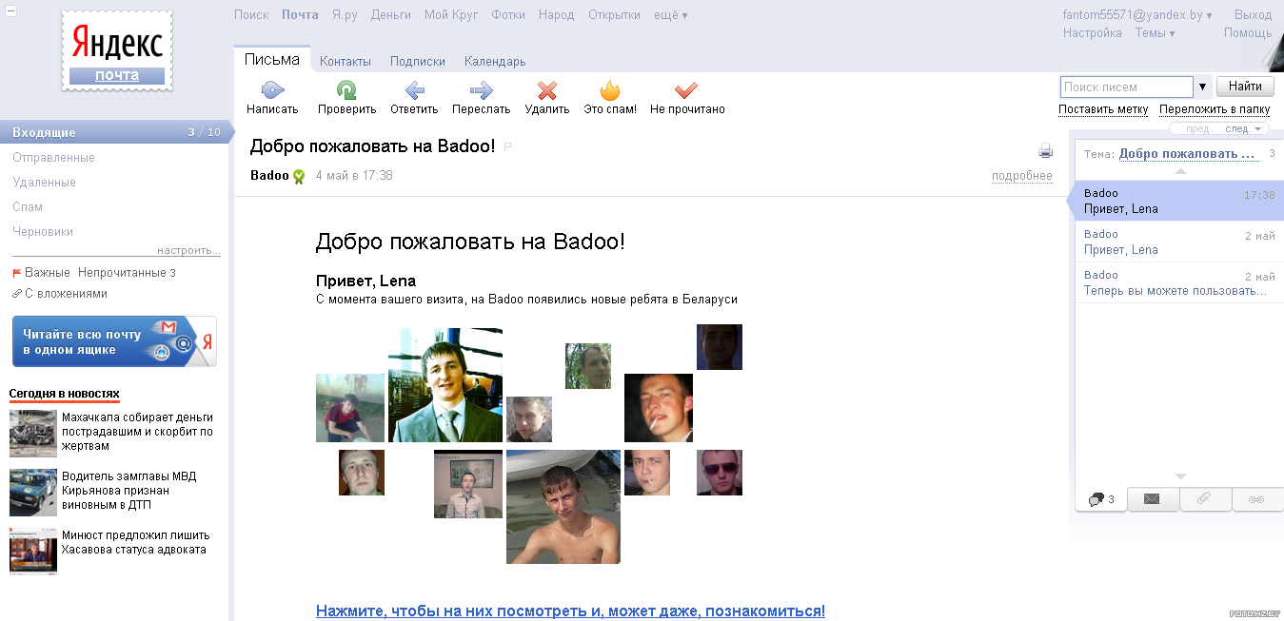Click the Найти search button
Image resolution: width=1284 pixels, height=621 pixels.
[x=1245, y=87]
